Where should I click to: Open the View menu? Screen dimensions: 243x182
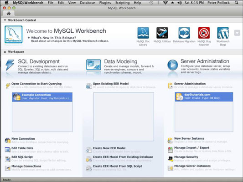click(72, 3)
